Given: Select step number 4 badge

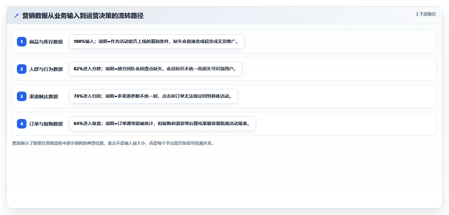Looking at the screenshot, I should click(x=22, y=124).
